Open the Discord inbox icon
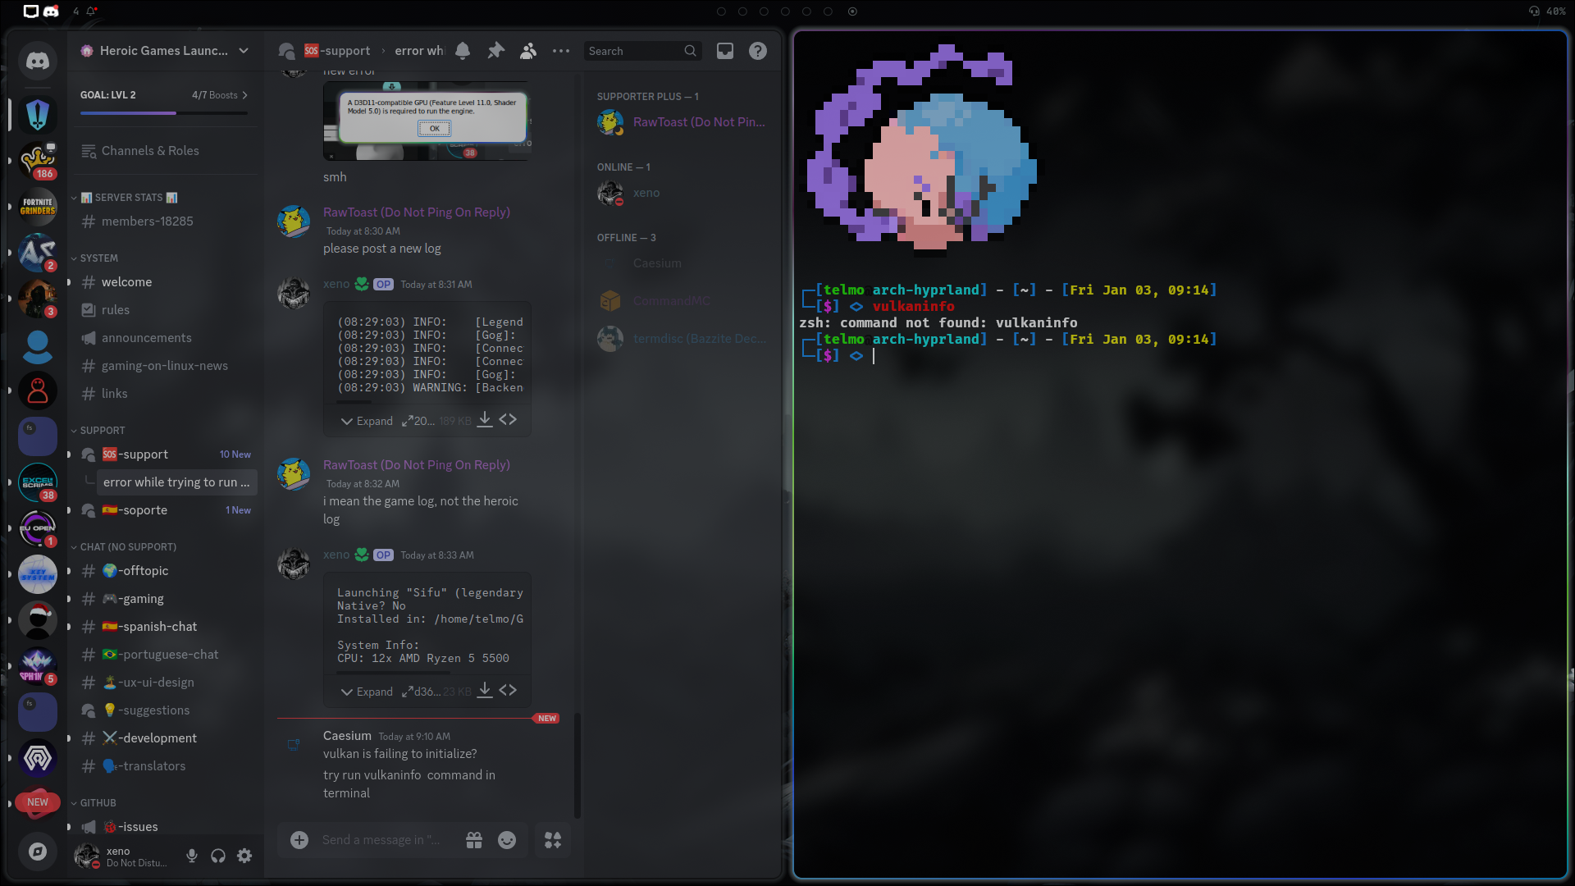Screen dimensions: 1575x886 click(x=725, y=51)
